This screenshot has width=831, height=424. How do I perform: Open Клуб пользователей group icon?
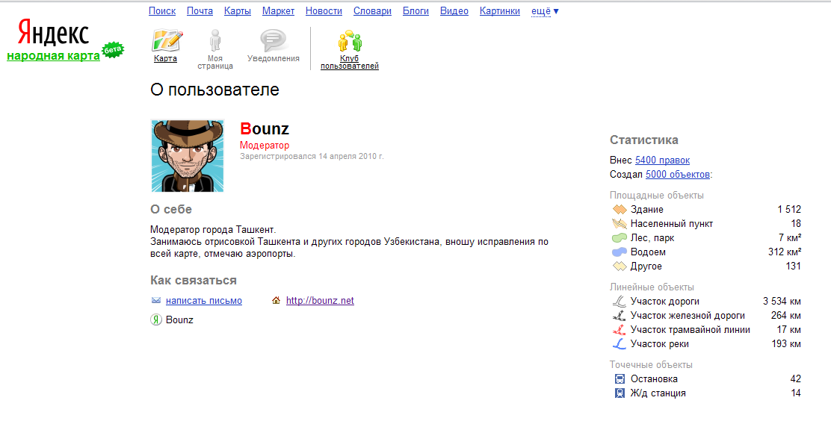pos(349,40)
